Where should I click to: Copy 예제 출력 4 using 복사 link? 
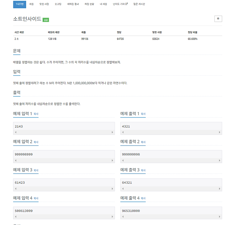(143, 198)
